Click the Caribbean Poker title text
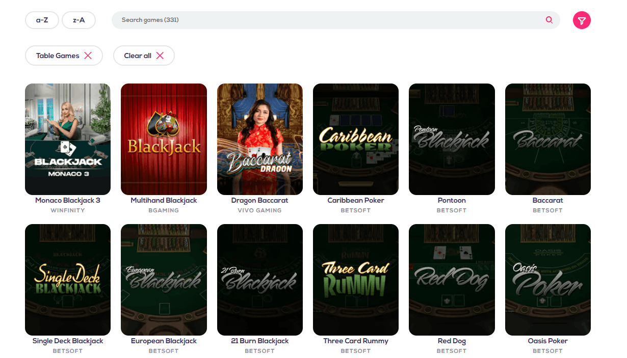Image resolution: width=627 pixels, height=358 pixels. pyautogui.click(x=356, y=200)
